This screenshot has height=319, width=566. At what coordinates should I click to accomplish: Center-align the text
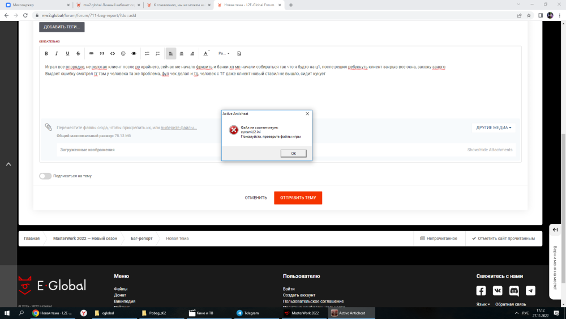click(182, 53)
